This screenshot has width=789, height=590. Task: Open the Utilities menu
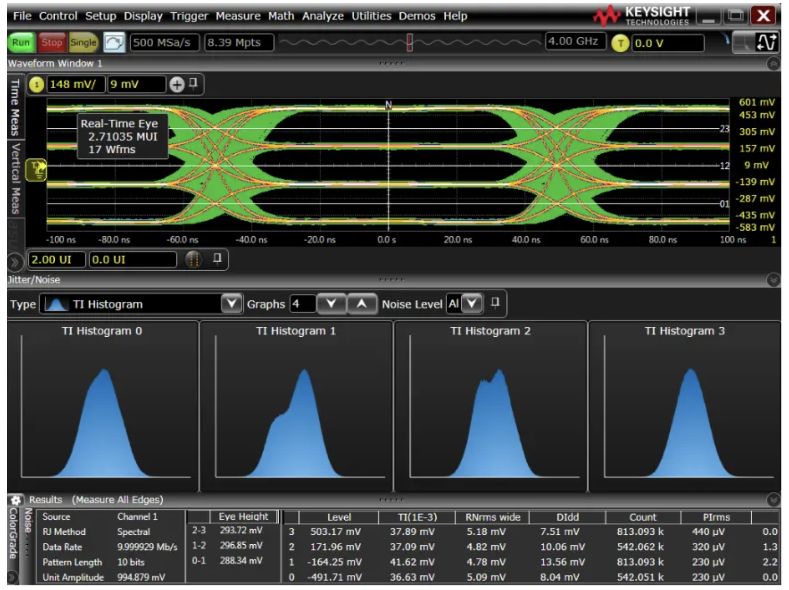coord(371,16)
